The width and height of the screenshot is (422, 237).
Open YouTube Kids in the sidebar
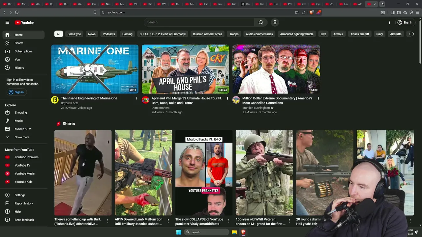point(23,182)
